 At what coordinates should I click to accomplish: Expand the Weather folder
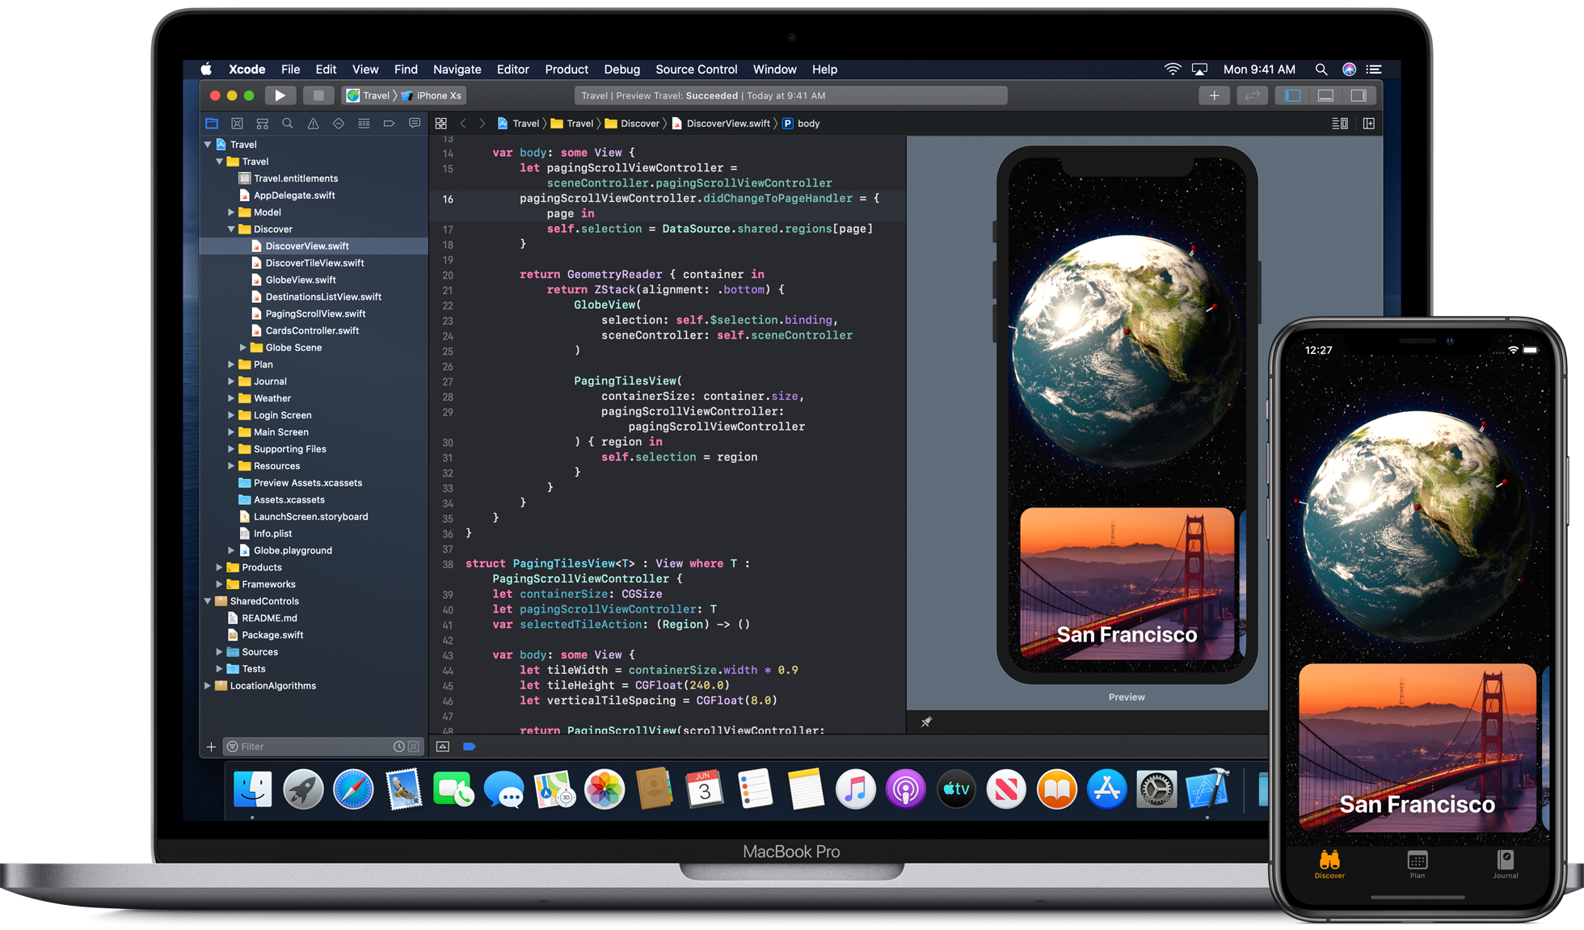[x=231, y=398]
